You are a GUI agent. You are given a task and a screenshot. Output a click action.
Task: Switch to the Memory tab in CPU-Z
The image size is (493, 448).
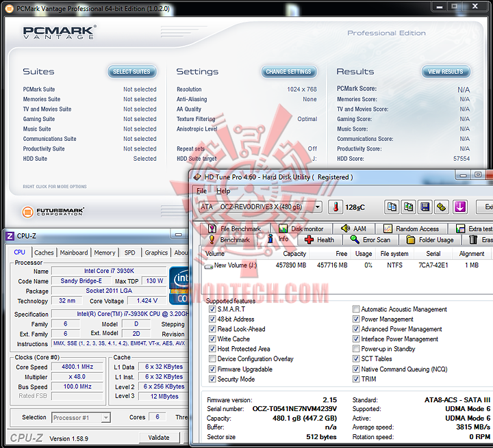point(105,252)
